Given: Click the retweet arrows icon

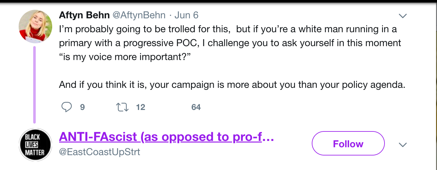Looking at the screenshot, I should pyautogui.click(x=122, y=107).
